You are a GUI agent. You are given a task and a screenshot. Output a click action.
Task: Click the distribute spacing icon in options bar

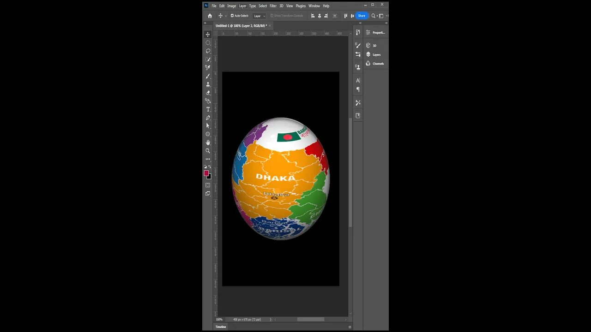click(x=335, y=16)
